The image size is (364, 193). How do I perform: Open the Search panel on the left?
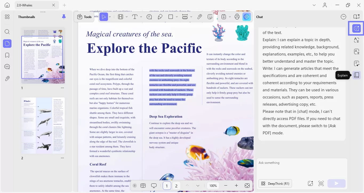pyautogui.click(x=7, y=32)
